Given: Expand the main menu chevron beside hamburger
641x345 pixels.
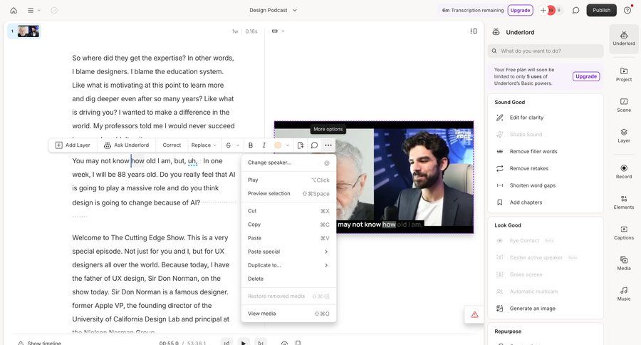Looking at the screenshot, I should 39,10.
